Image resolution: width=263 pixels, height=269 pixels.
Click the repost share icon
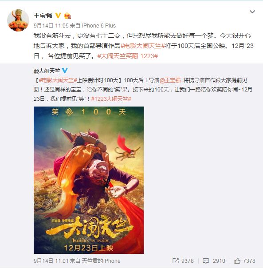(176, 261)
